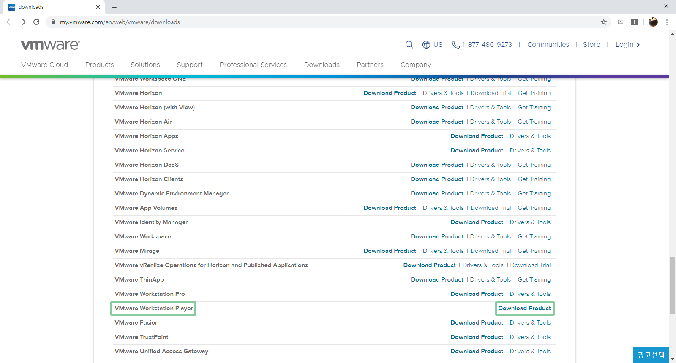Click the VMware ThinApp row name
Screen dimensions: 676x363
click(x=139, y=279)
